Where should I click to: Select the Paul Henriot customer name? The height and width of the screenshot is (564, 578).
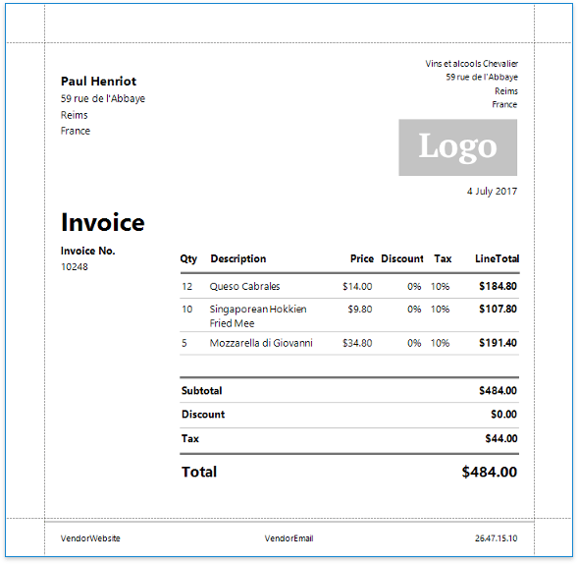point(98,82)
